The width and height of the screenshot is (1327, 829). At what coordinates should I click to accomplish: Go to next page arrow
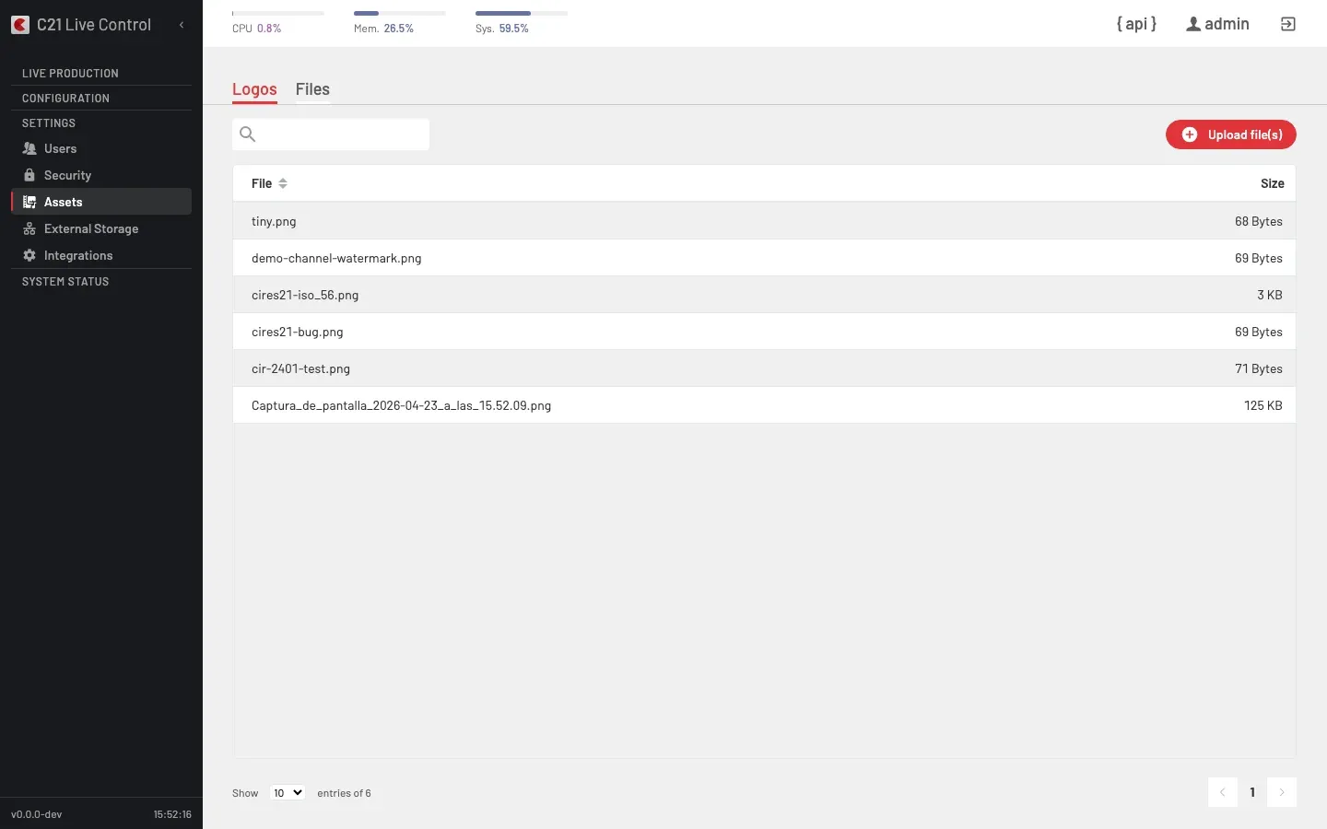pyautogui.click(x=1282, y=792)
